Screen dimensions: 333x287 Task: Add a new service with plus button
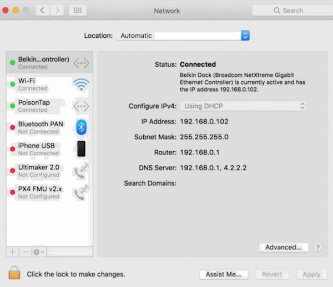(13, 252)
